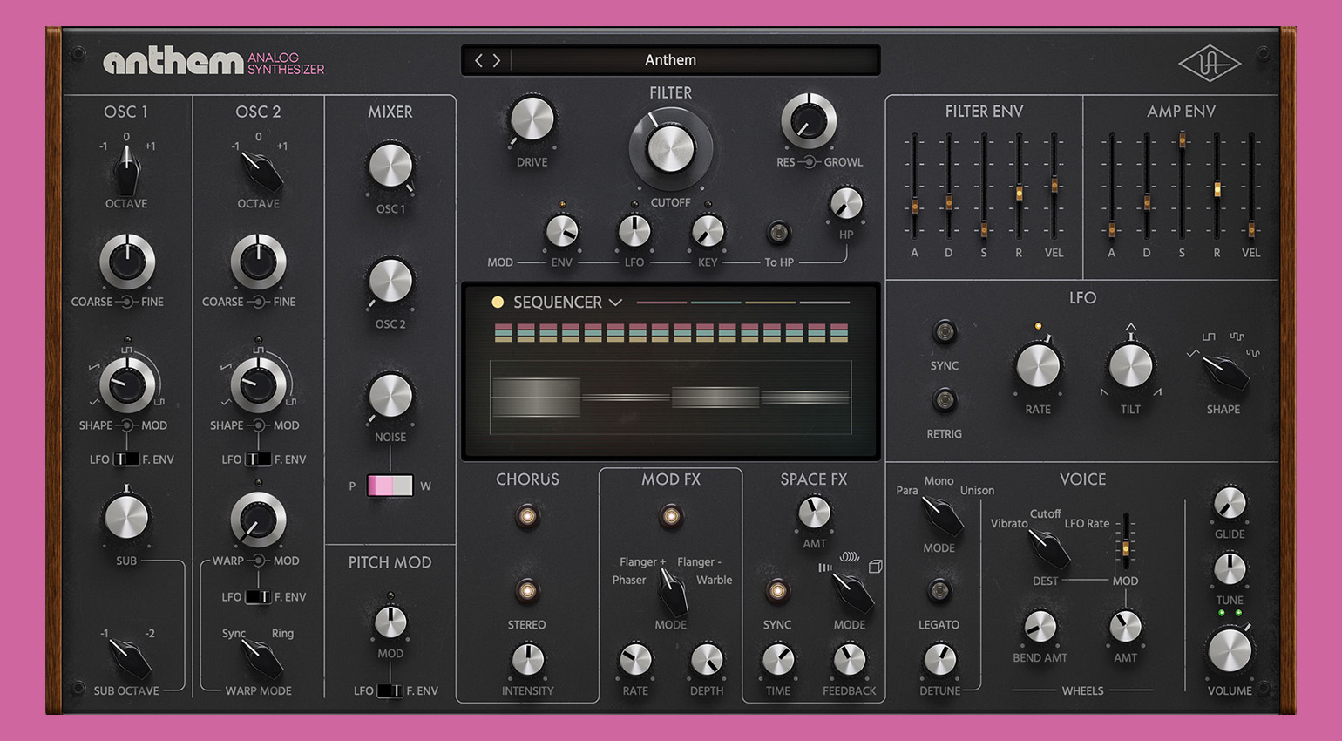This screenshot has width=1342, height=741.
Task: Select the first sequencer lane tab
Action: click(x=661, y=303)
